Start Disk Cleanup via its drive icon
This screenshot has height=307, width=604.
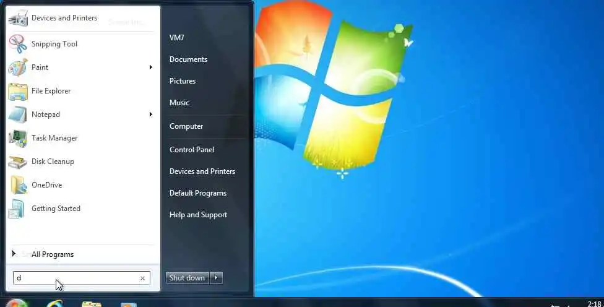[18, 162]
